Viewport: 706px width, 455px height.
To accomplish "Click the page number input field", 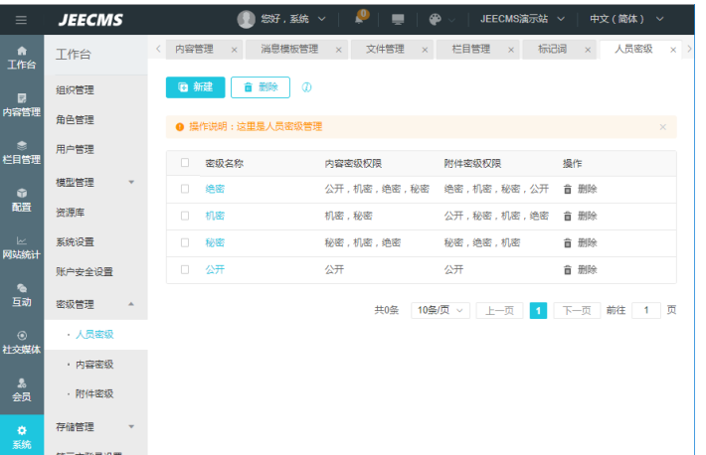I will (646, 311).
